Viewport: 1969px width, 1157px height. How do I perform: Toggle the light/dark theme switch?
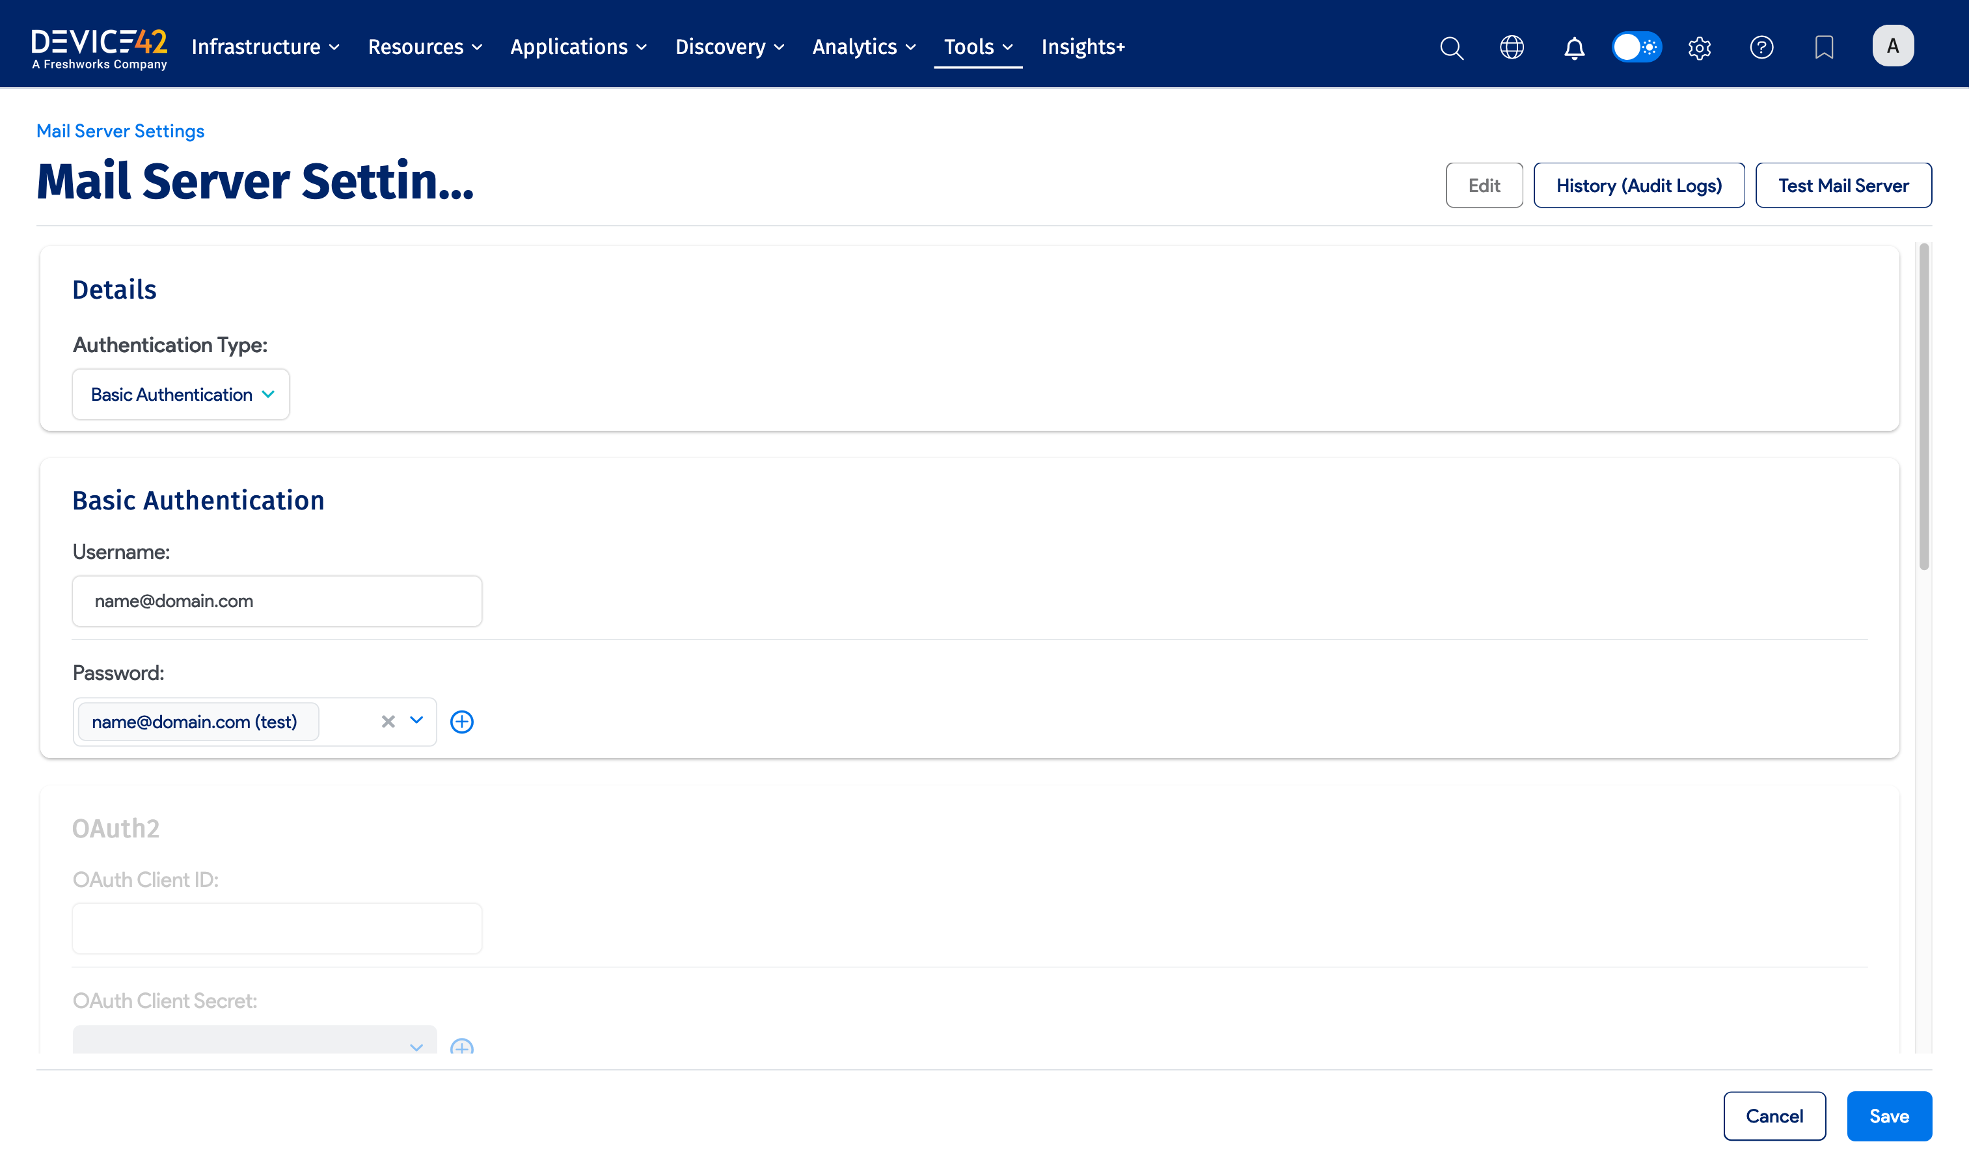(1637, 47)
